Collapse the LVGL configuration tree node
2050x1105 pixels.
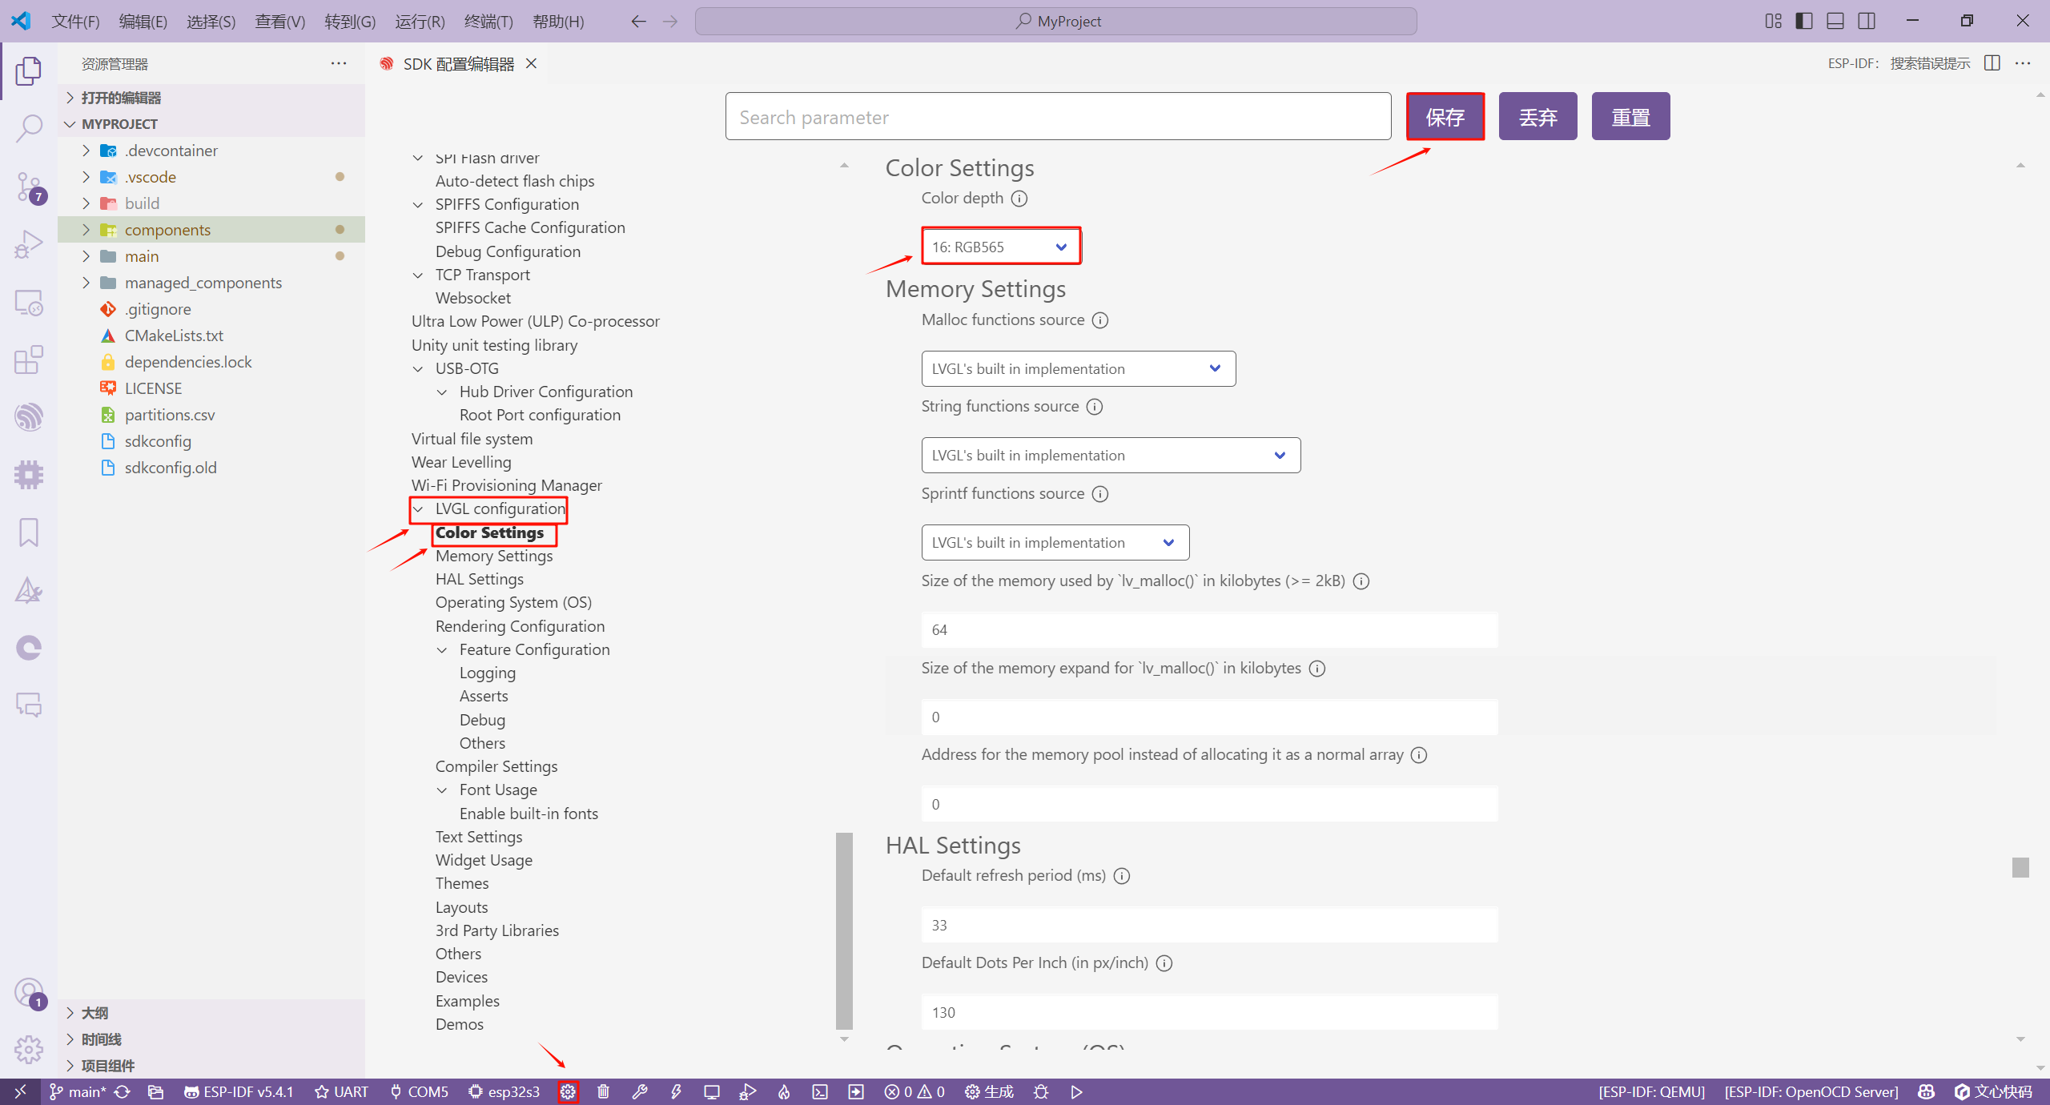[418, 509]
